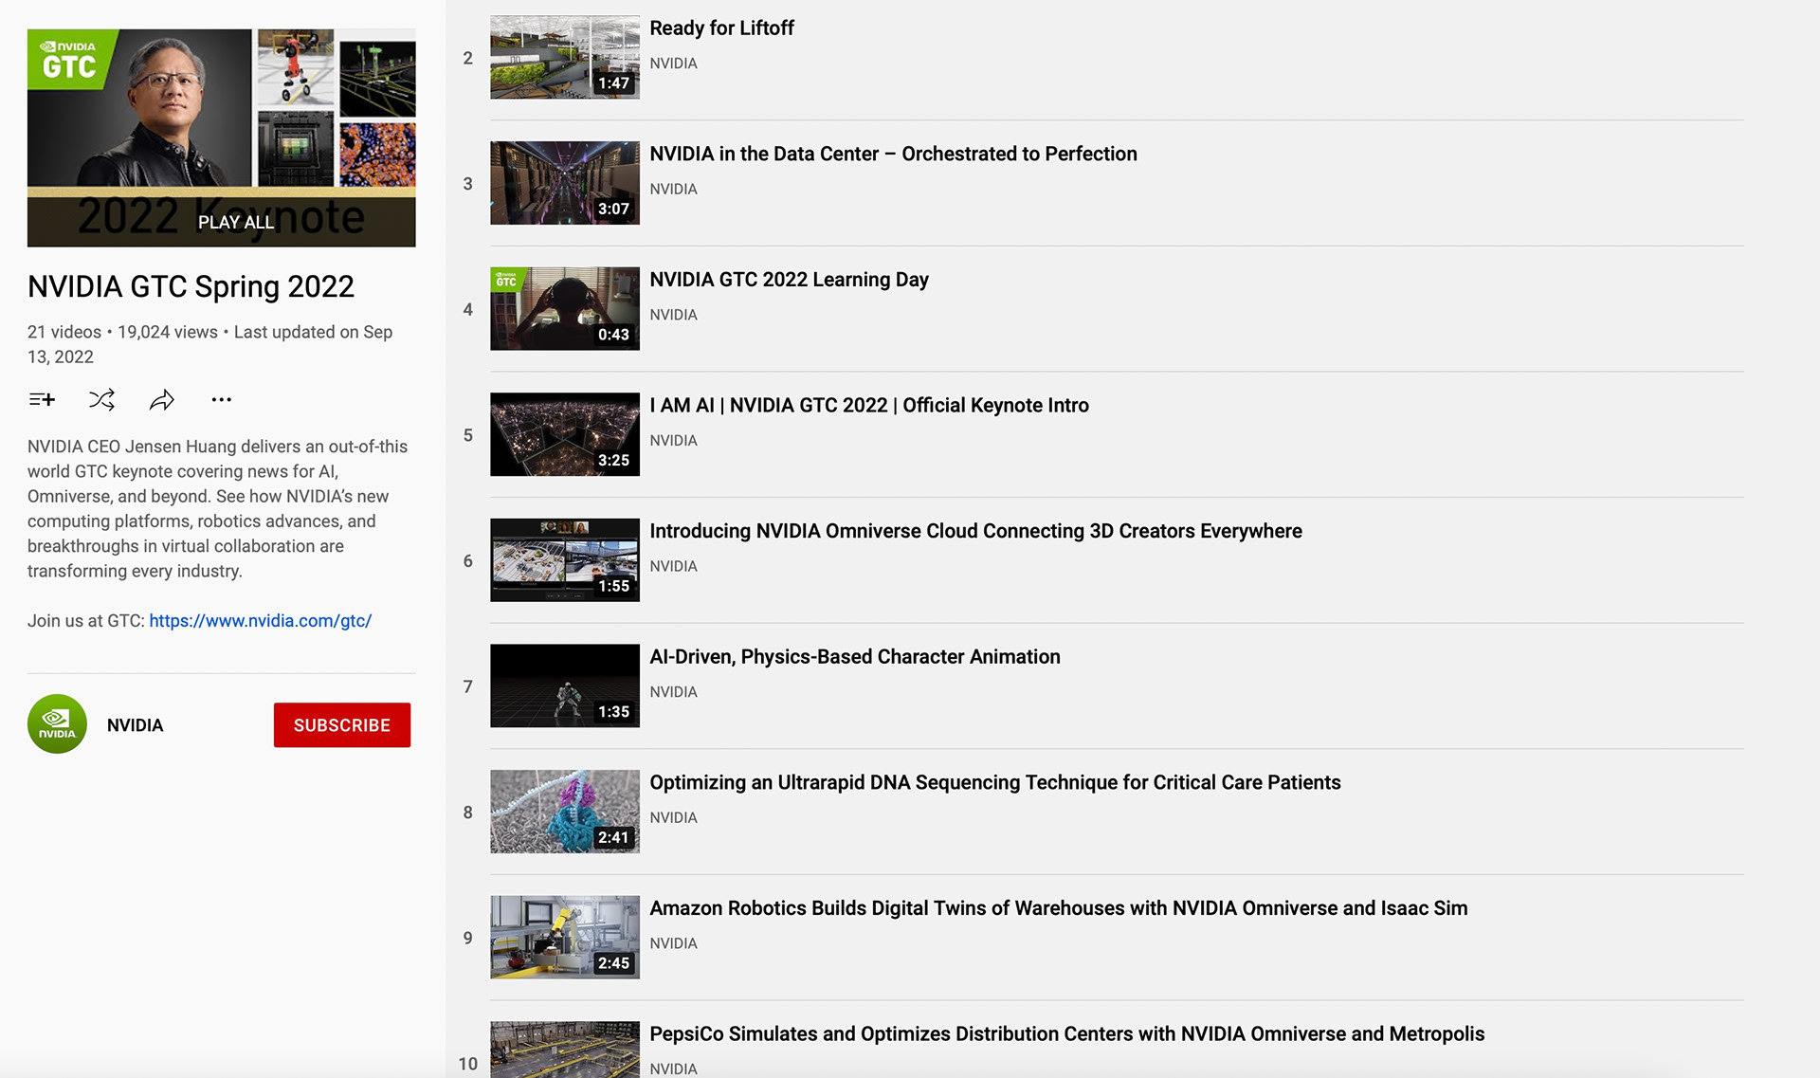Click playlist index number 8
1820x1078 pixels.
pos(467,813)
